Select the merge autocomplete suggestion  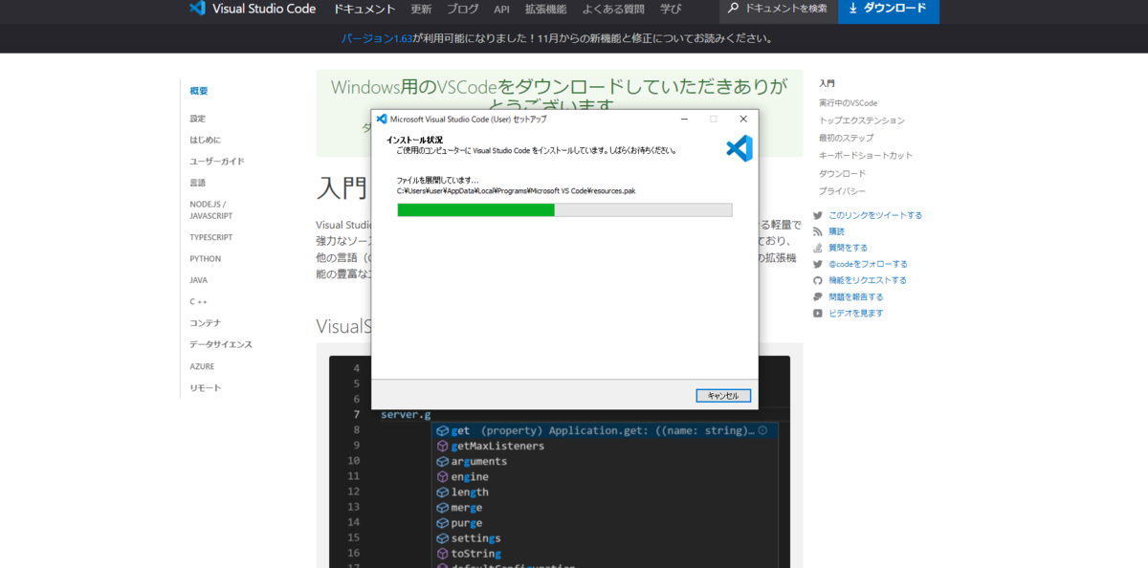(607, 507)
